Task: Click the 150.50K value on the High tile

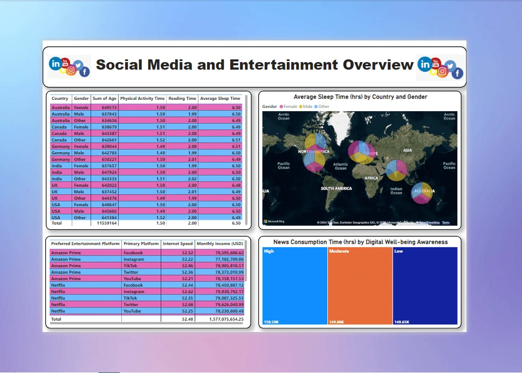Action: click(271, 322)
